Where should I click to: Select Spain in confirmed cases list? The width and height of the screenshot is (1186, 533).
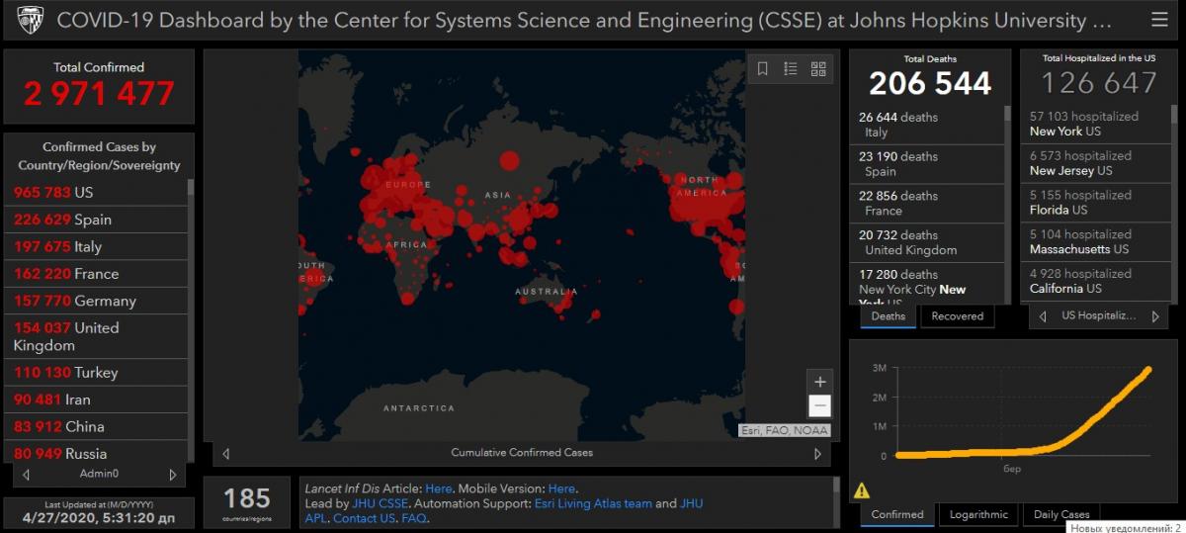(63, 220)
